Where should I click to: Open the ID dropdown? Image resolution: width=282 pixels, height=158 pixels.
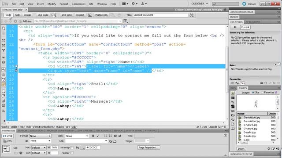click(x=40, y=141)
